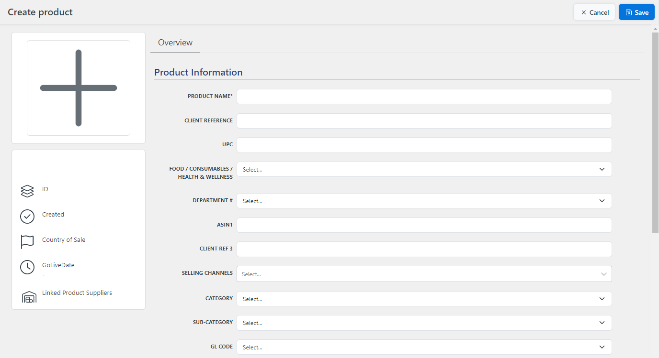Expand the Sub-Category dropdown
This screenshot has width=659, height=358.
click(x=424, y=323)
